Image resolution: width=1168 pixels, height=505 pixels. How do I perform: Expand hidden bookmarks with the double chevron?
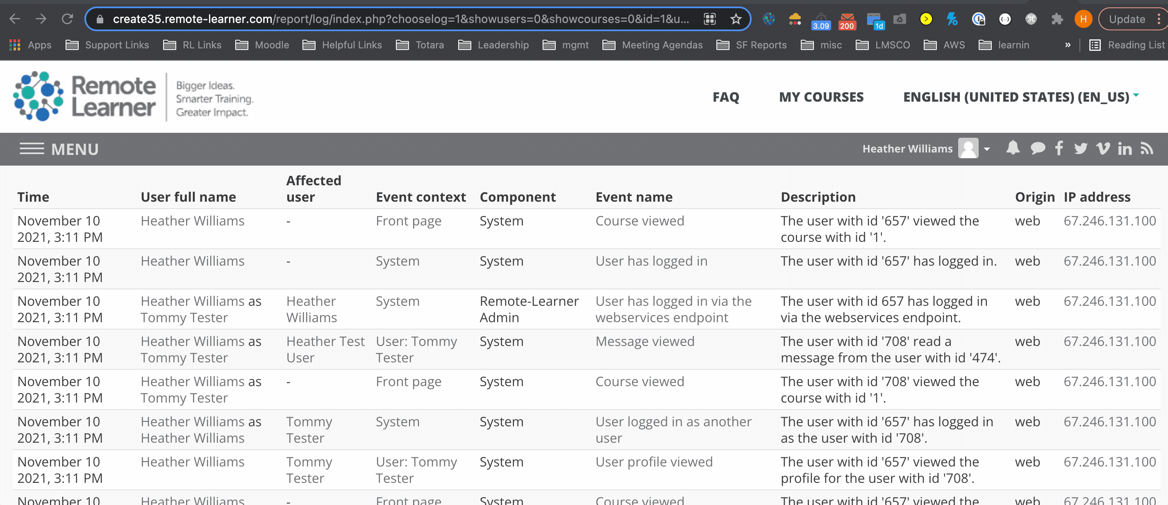coord(1067,45)
